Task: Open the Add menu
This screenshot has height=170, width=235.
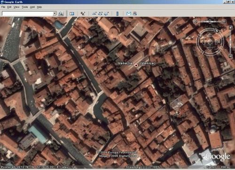Action: point(32,7)
